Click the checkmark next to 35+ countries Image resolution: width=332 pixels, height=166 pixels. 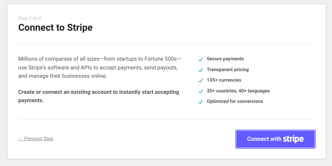point(201,91)
